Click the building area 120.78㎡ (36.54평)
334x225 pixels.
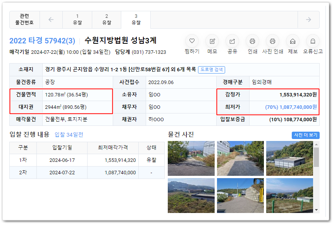(66, 95)
